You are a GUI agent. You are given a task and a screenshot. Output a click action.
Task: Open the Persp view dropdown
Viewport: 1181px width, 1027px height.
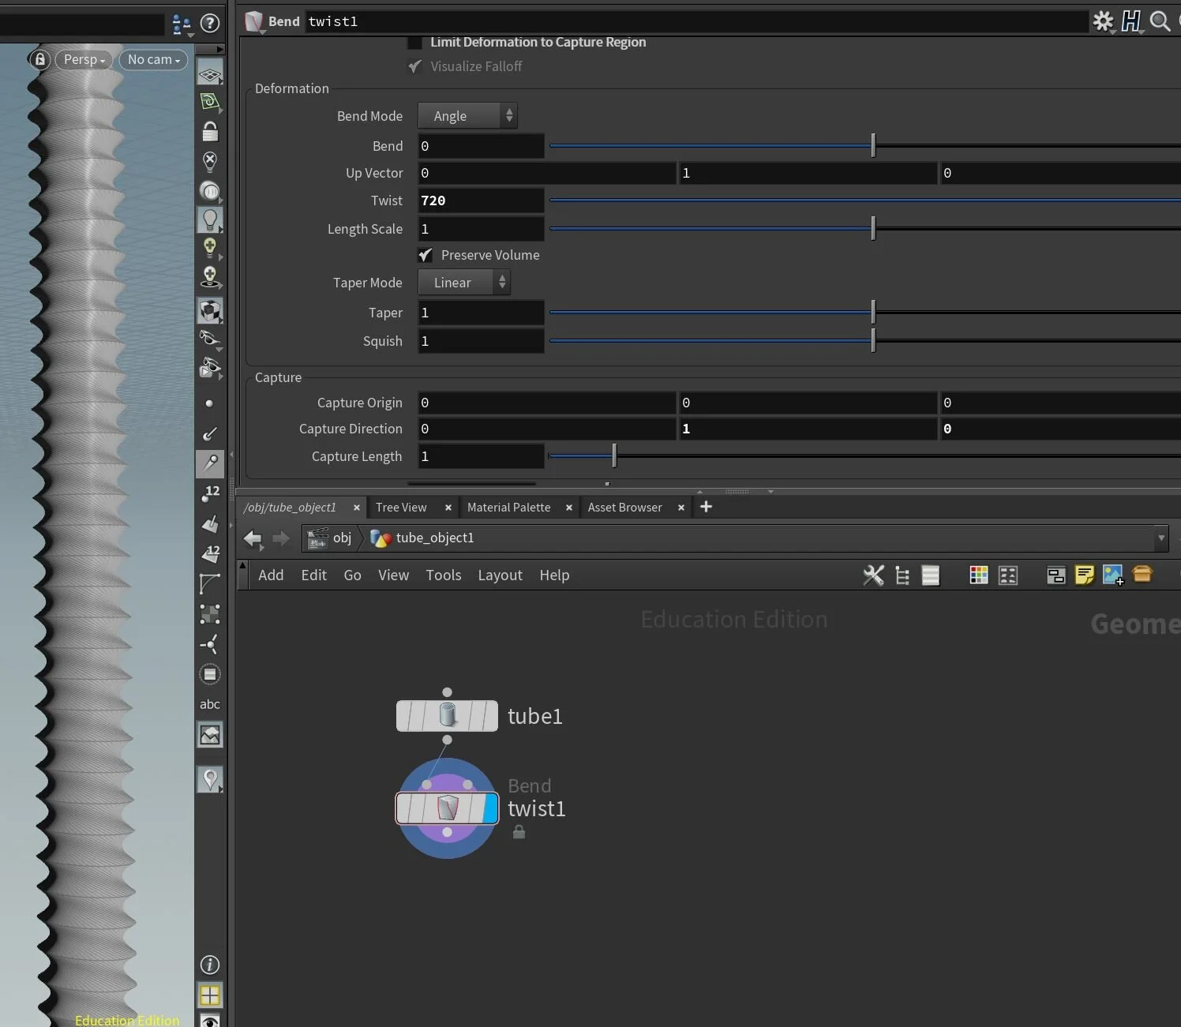[84, 59]
